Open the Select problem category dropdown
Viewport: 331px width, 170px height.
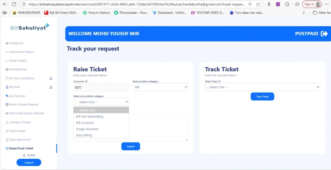[160, 87]
